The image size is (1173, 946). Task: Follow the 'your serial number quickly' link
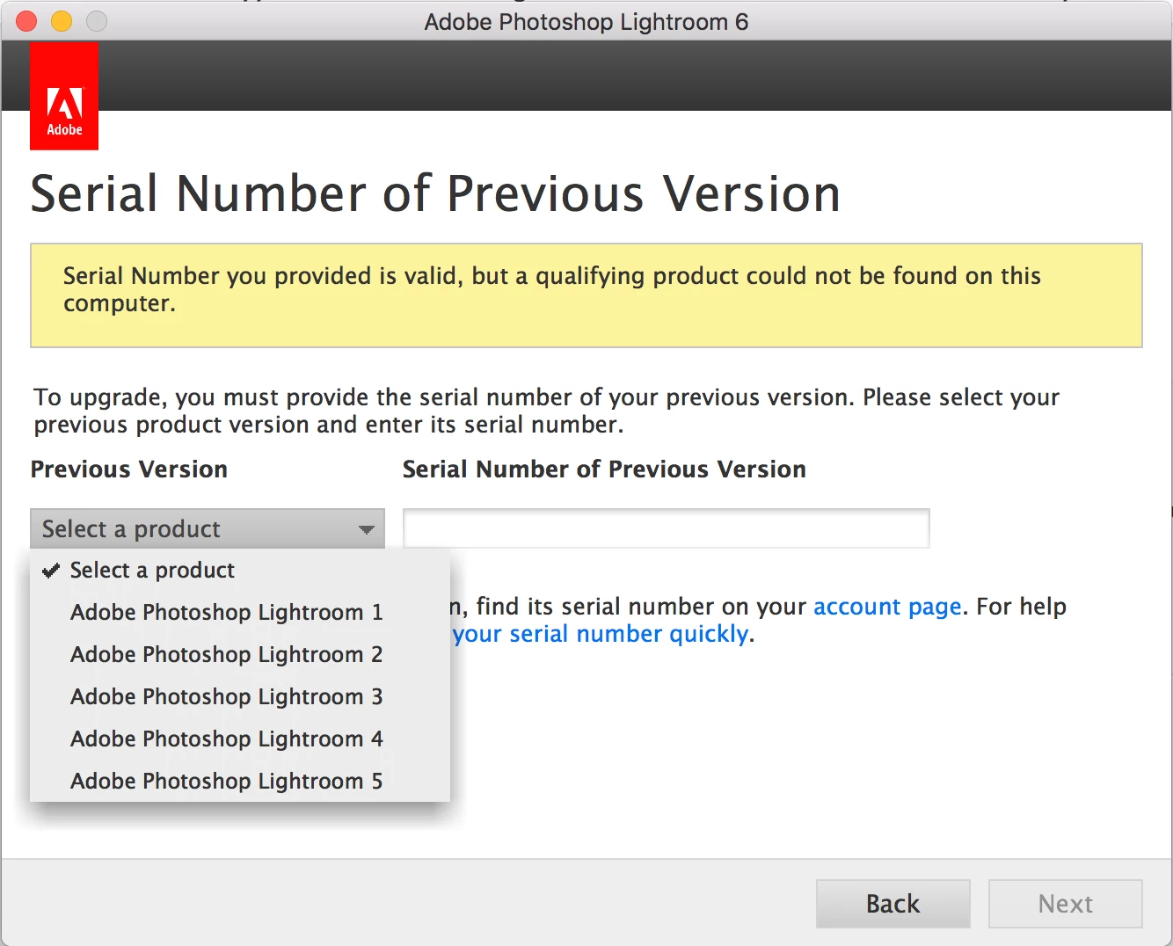(x=601, y=634)
